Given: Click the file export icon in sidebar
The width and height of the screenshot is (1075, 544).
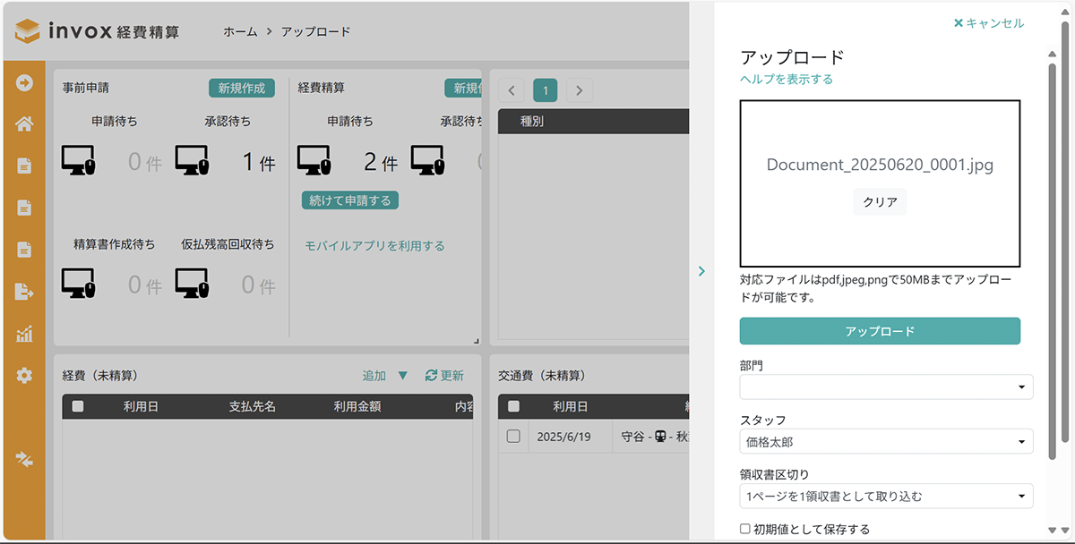Looking at the screenshot, I should click(x=24, y=292).
